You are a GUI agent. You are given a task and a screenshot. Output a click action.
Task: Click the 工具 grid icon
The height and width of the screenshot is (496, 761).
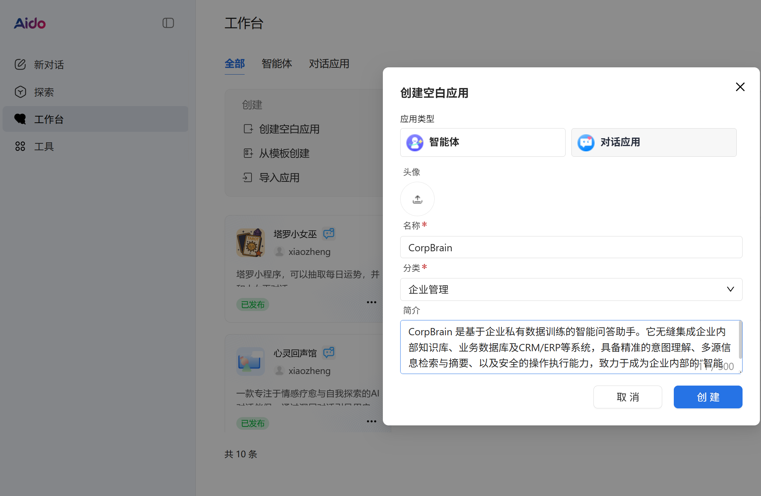tap(20, 146)
